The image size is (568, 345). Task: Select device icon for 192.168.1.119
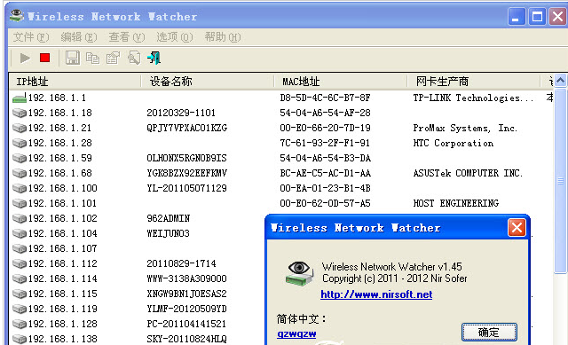pyautogui.click(x=20, y=309)
